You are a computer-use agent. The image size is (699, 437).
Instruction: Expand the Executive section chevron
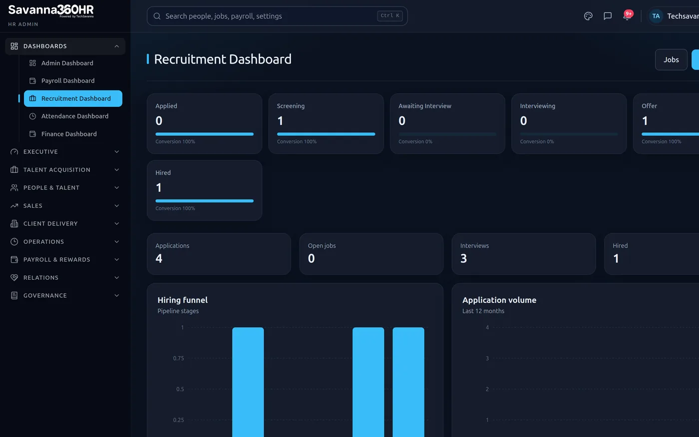point(116,152)
